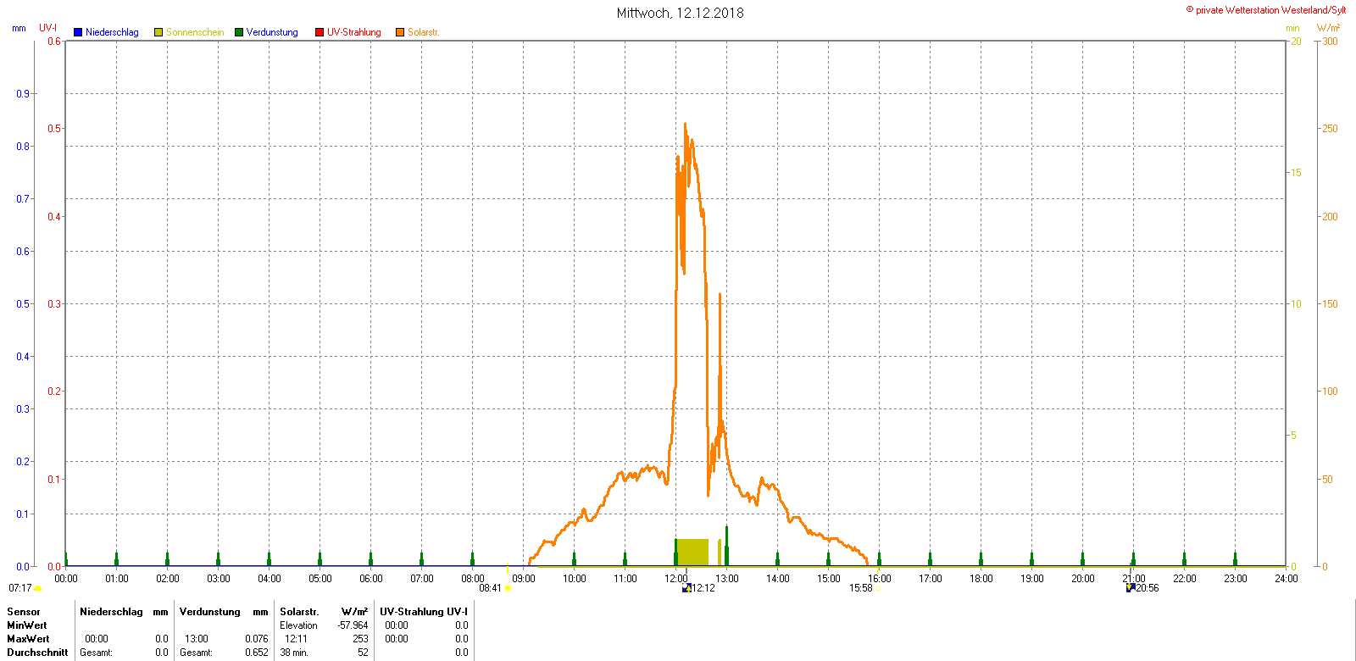Select the Verdunstung legend label

pos(272,32)
